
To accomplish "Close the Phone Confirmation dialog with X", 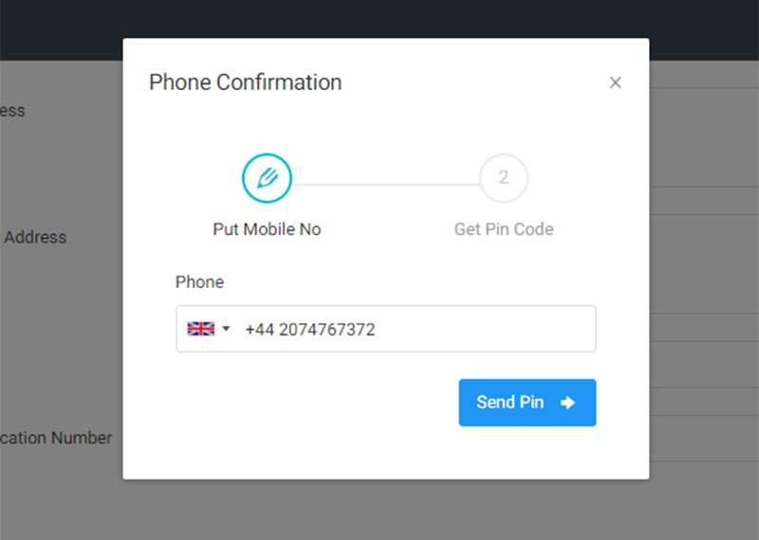I will (615, 82).
